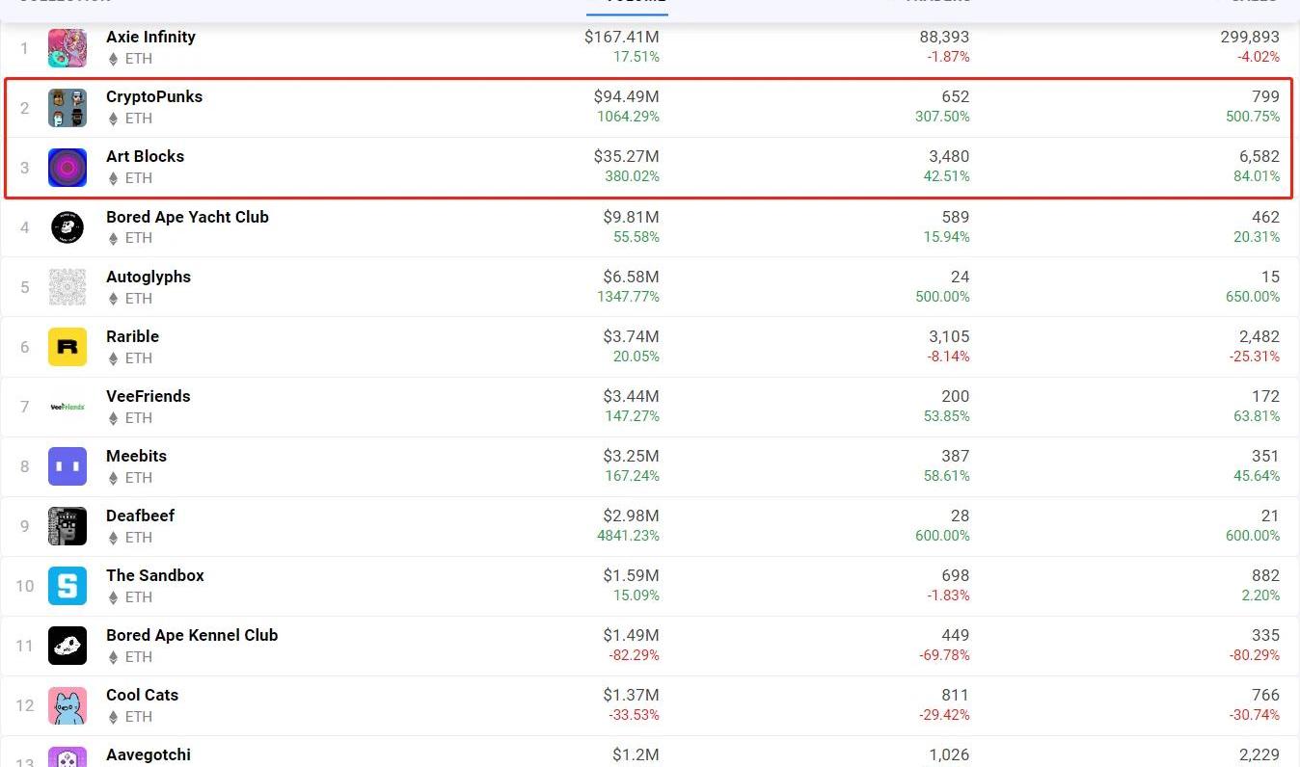1300x767 pixels.
Task: Click the -80.29% sales change
Action: tap(1255, 654)
